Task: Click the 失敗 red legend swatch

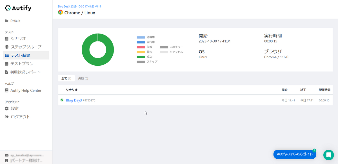Action: 141,47
